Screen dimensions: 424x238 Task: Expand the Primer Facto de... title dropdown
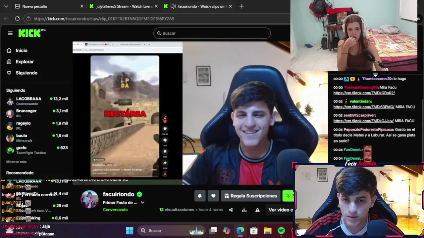tap(143, 203)
